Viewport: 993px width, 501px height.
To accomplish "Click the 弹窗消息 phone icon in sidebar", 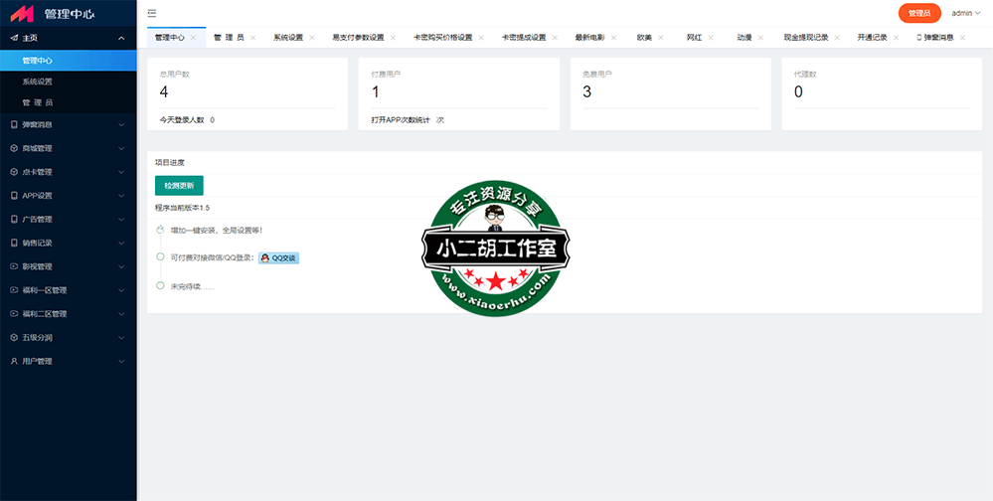I will click(x=13, y=125).
